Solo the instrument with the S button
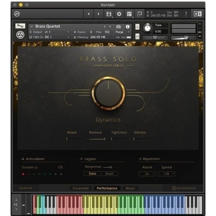 (138, 27)
